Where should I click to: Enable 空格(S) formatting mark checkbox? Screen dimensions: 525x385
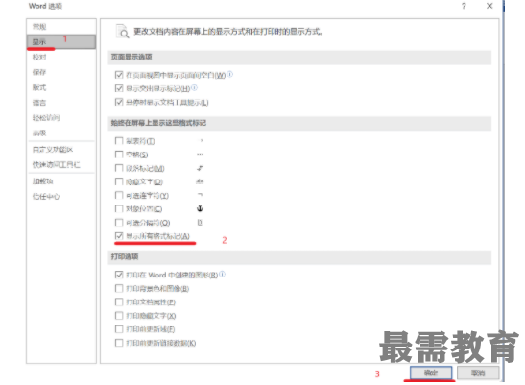click(119, 155)
